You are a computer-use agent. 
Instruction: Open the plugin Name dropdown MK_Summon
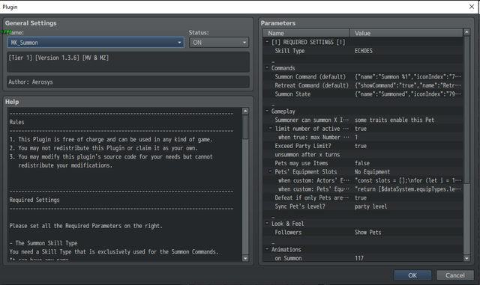[x=95, y=43]
